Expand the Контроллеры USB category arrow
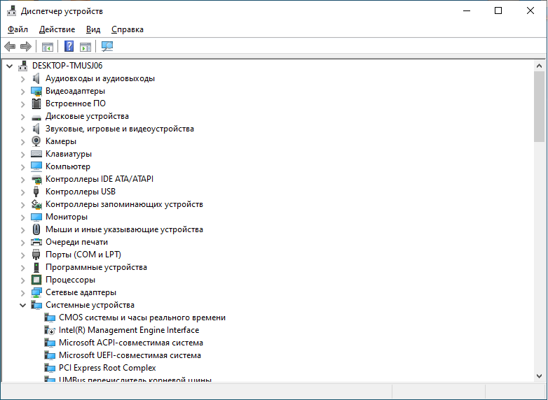Image resolution: width=548 pixels, height=400 pixels. (x=22, y=192)
